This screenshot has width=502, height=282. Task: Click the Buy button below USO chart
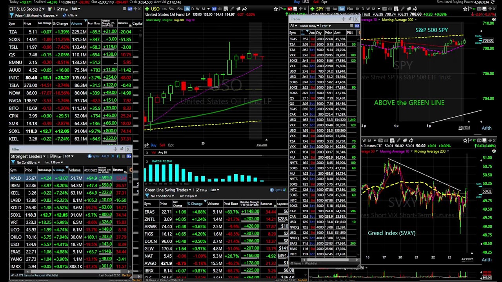(153, 145)
